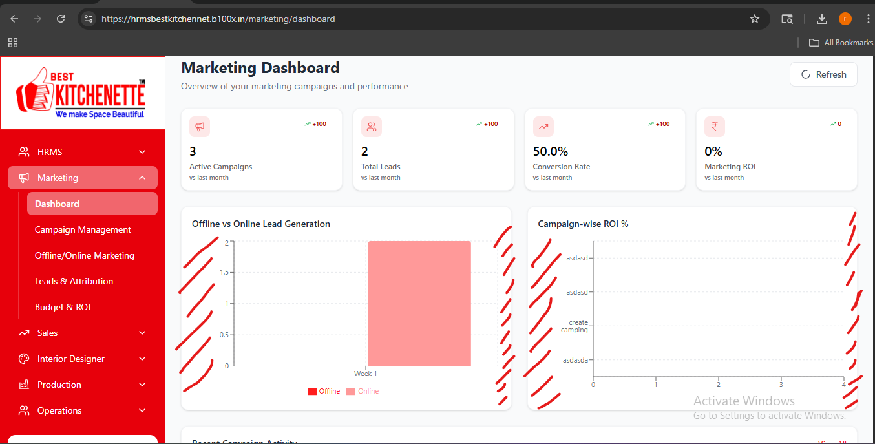Screen dimensions: 875x444
Task: Expand the Production menu chevron
Action: 142,385
